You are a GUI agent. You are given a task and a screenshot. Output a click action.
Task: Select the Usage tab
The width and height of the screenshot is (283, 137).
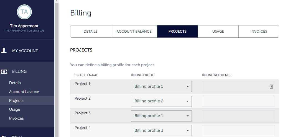pos(218,32)
